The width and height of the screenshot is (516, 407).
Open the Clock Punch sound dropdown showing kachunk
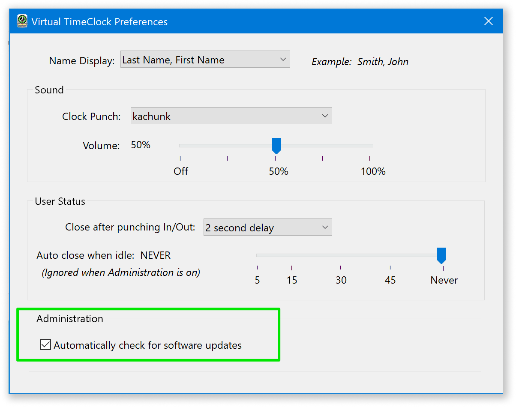(x=231, y=116)
